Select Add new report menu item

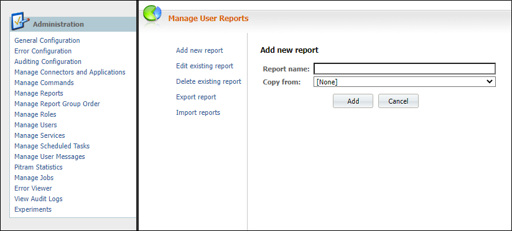(x=200, y=50)
